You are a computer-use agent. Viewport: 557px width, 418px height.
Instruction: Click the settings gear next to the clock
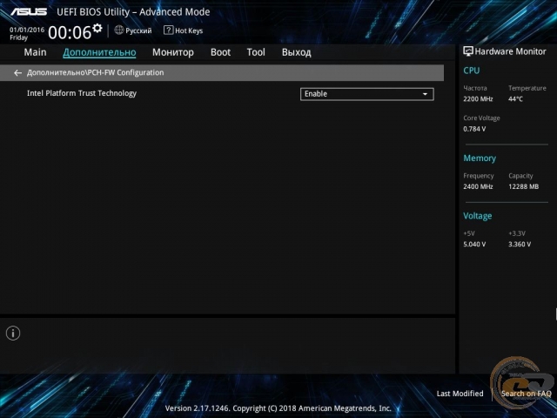[x=97, y=28]
